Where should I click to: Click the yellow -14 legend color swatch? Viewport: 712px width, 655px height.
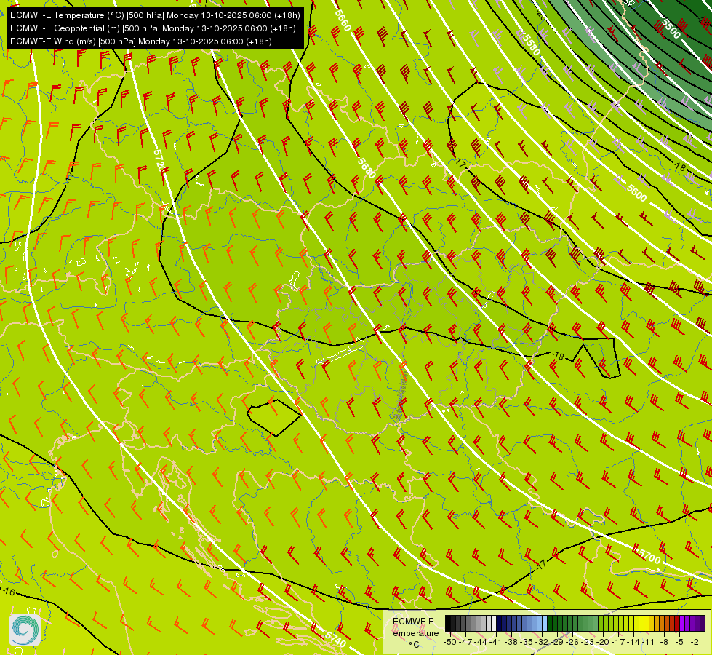[636, 623]
